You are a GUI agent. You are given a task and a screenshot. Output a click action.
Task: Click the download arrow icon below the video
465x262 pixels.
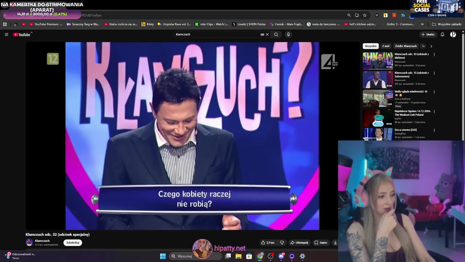point(335,243)
